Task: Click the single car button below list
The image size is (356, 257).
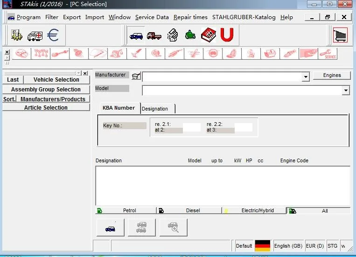Action: pos(110,228)
